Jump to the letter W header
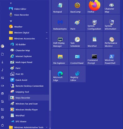This screenshot has width=123, height=129. coord(11,21)
